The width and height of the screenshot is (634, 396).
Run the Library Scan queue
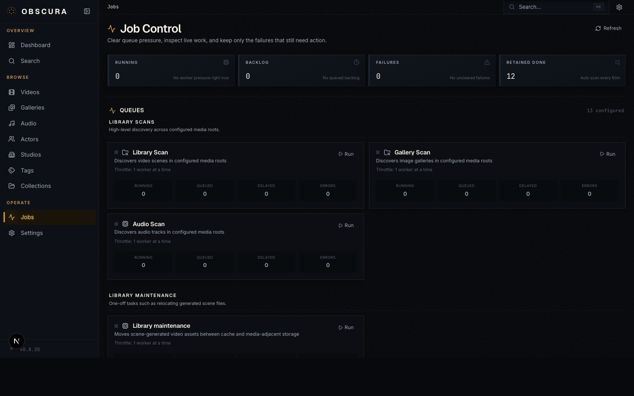346,154
